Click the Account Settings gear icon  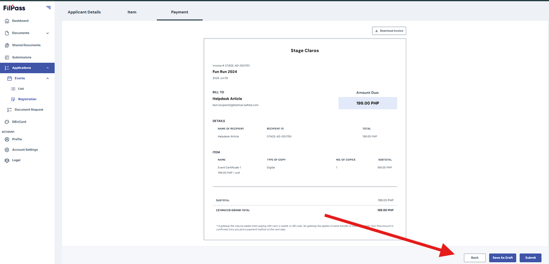(7, 150)
